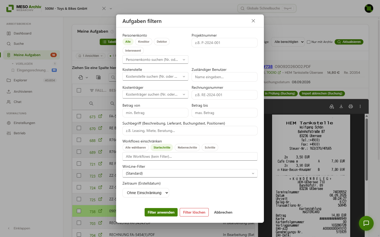The width and height of the screenshot is (380, 237).
Task: Open the Kostenstelle suchen dropdown
Action: pyautogui.click(x=155, y=76)
